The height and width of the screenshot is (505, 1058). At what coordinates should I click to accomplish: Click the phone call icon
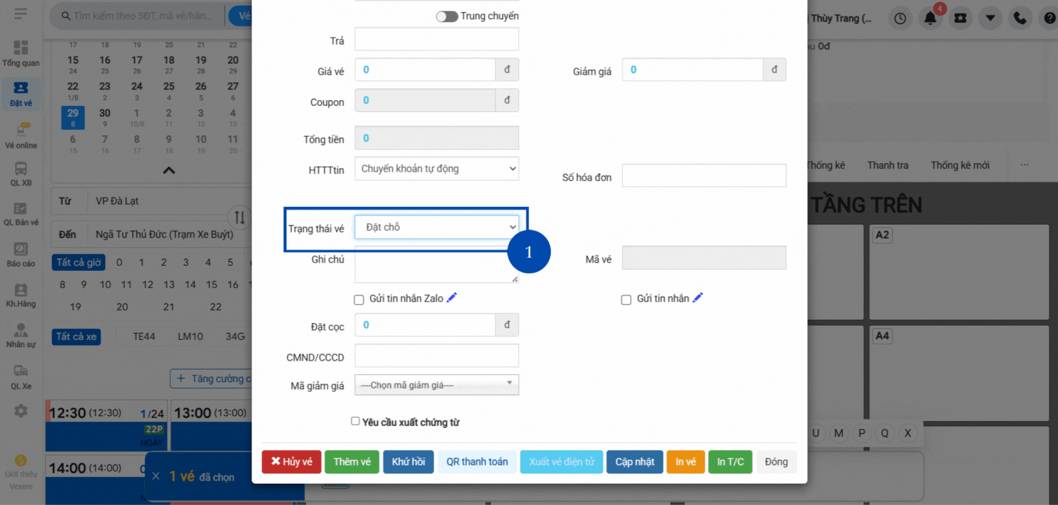click(x=1020, y=18)
